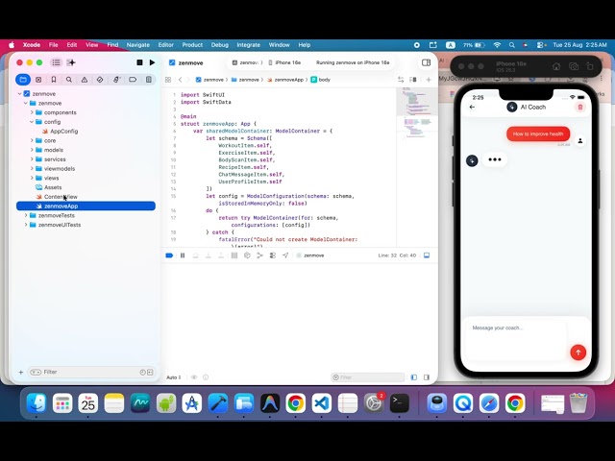The height and width of the screenshot is (461, 615).
Task: Focus the console Filter field
Action: 367,377
